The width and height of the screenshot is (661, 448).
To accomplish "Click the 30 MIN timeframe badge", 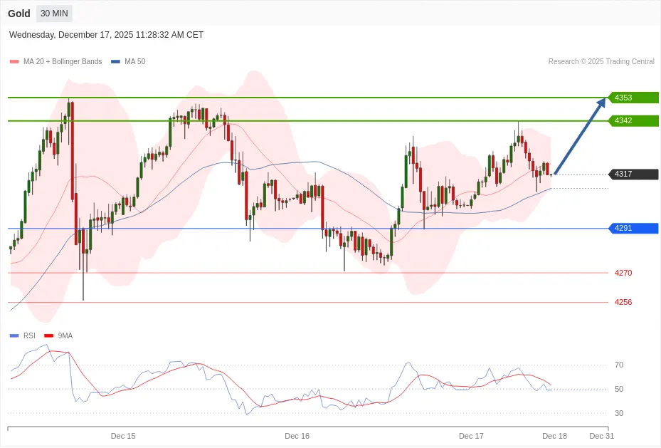I will (54, 14).
